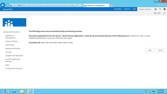This screenshot has height=94, width=167.
Task: Click the Correlation ID value text
Action: [57, 43]
